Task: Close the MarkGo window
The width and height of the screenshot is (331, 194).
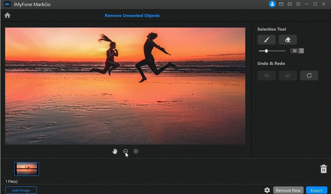Action: click(324, 4)
